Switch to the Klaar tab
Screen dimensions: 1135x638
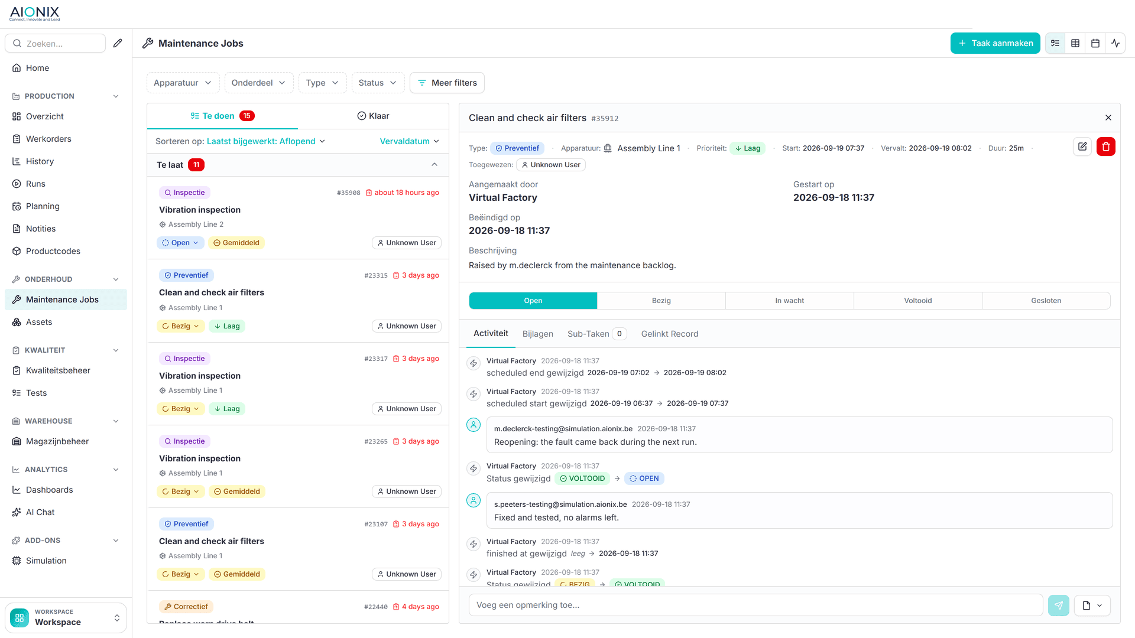click(373, 116)
